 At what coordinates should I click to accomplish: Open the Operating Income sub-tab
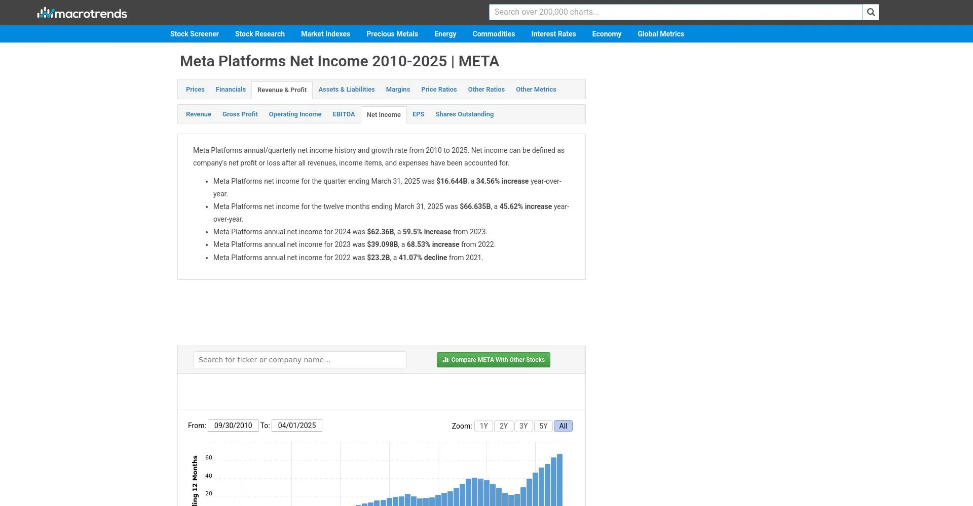pos(295,114)
